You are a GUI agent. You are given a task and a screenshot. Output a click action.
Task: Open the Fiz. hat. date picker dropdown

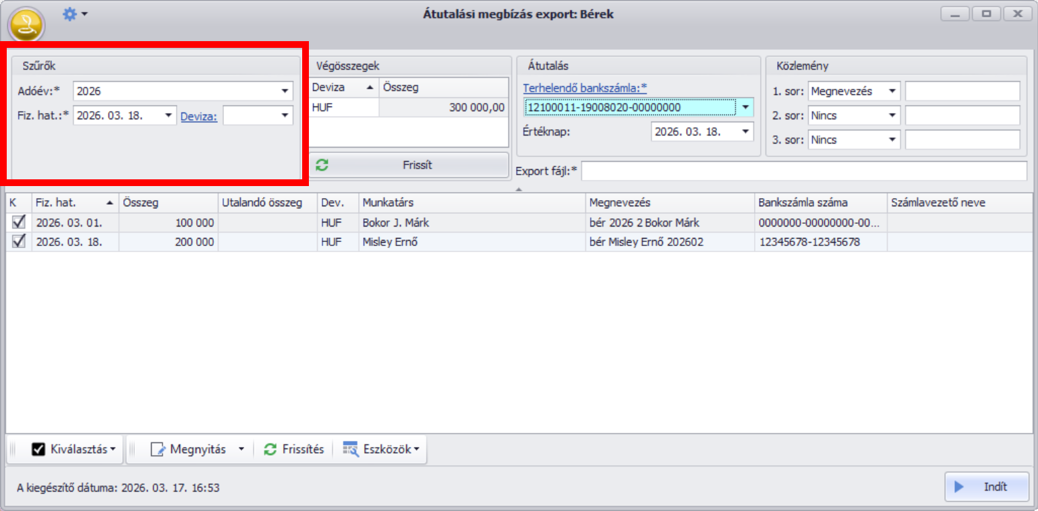tap(169, 116)
